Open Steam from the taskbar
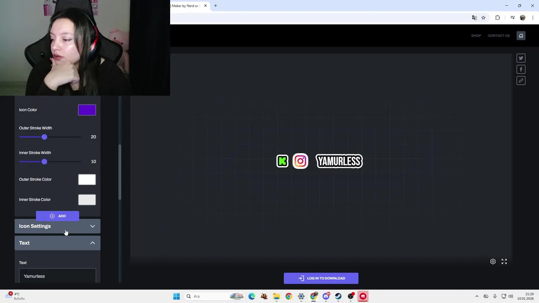The width and height of the screenshot is (539, 303). (338, 296)
